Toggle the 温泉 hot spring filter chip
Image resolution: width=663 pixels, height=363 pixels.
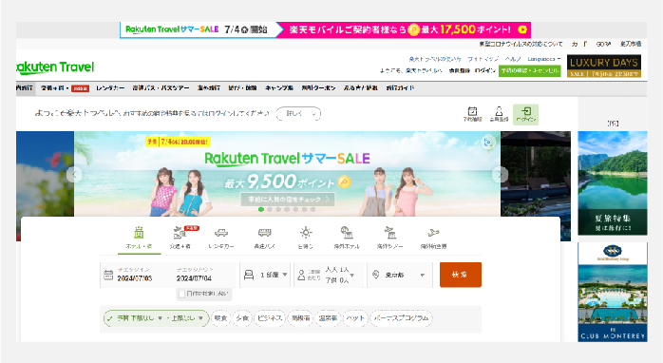tap(328, 318)
